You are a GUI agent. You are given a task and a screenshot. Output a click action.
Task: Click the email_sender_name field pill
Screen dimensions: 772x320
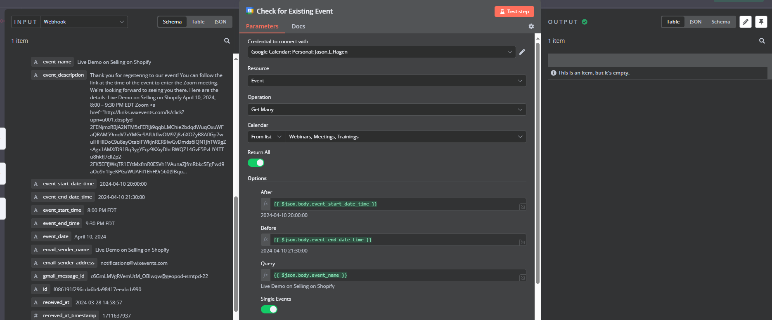62,250
